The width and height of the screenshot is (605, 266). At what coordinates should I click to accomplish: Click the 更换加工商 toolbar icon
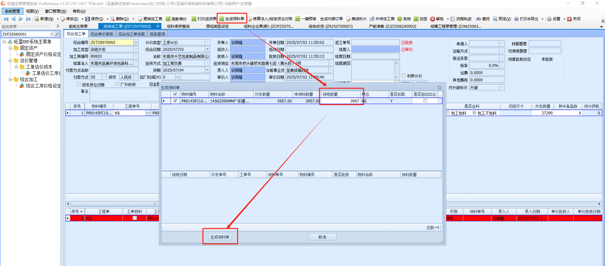(x=140, y=19)
